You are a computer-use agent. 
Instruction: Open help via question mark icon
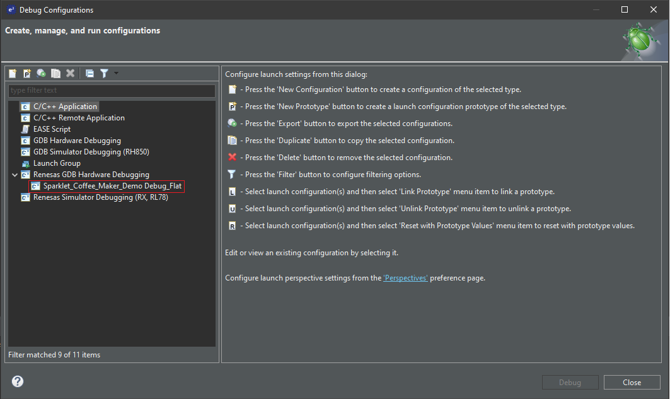(18, 381)
